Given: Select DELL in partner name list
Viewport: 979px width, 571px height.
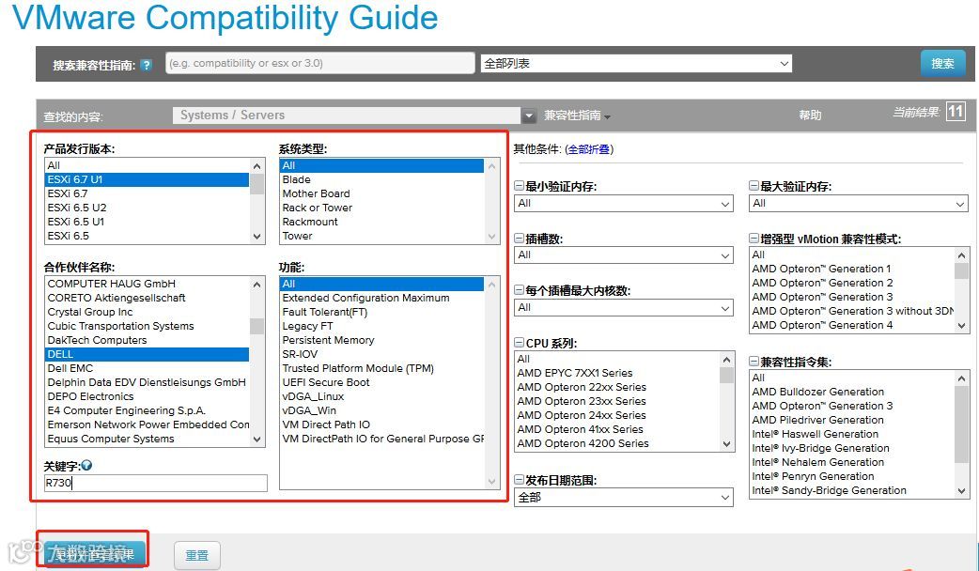Looking at the screenshot, I should 148,354.
